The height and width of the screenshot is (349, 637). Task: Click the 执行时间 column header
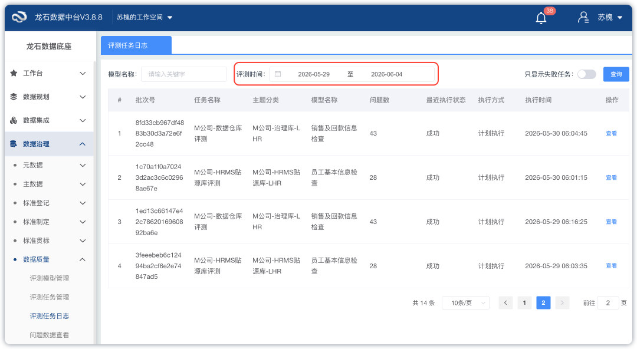click(539, 100)
